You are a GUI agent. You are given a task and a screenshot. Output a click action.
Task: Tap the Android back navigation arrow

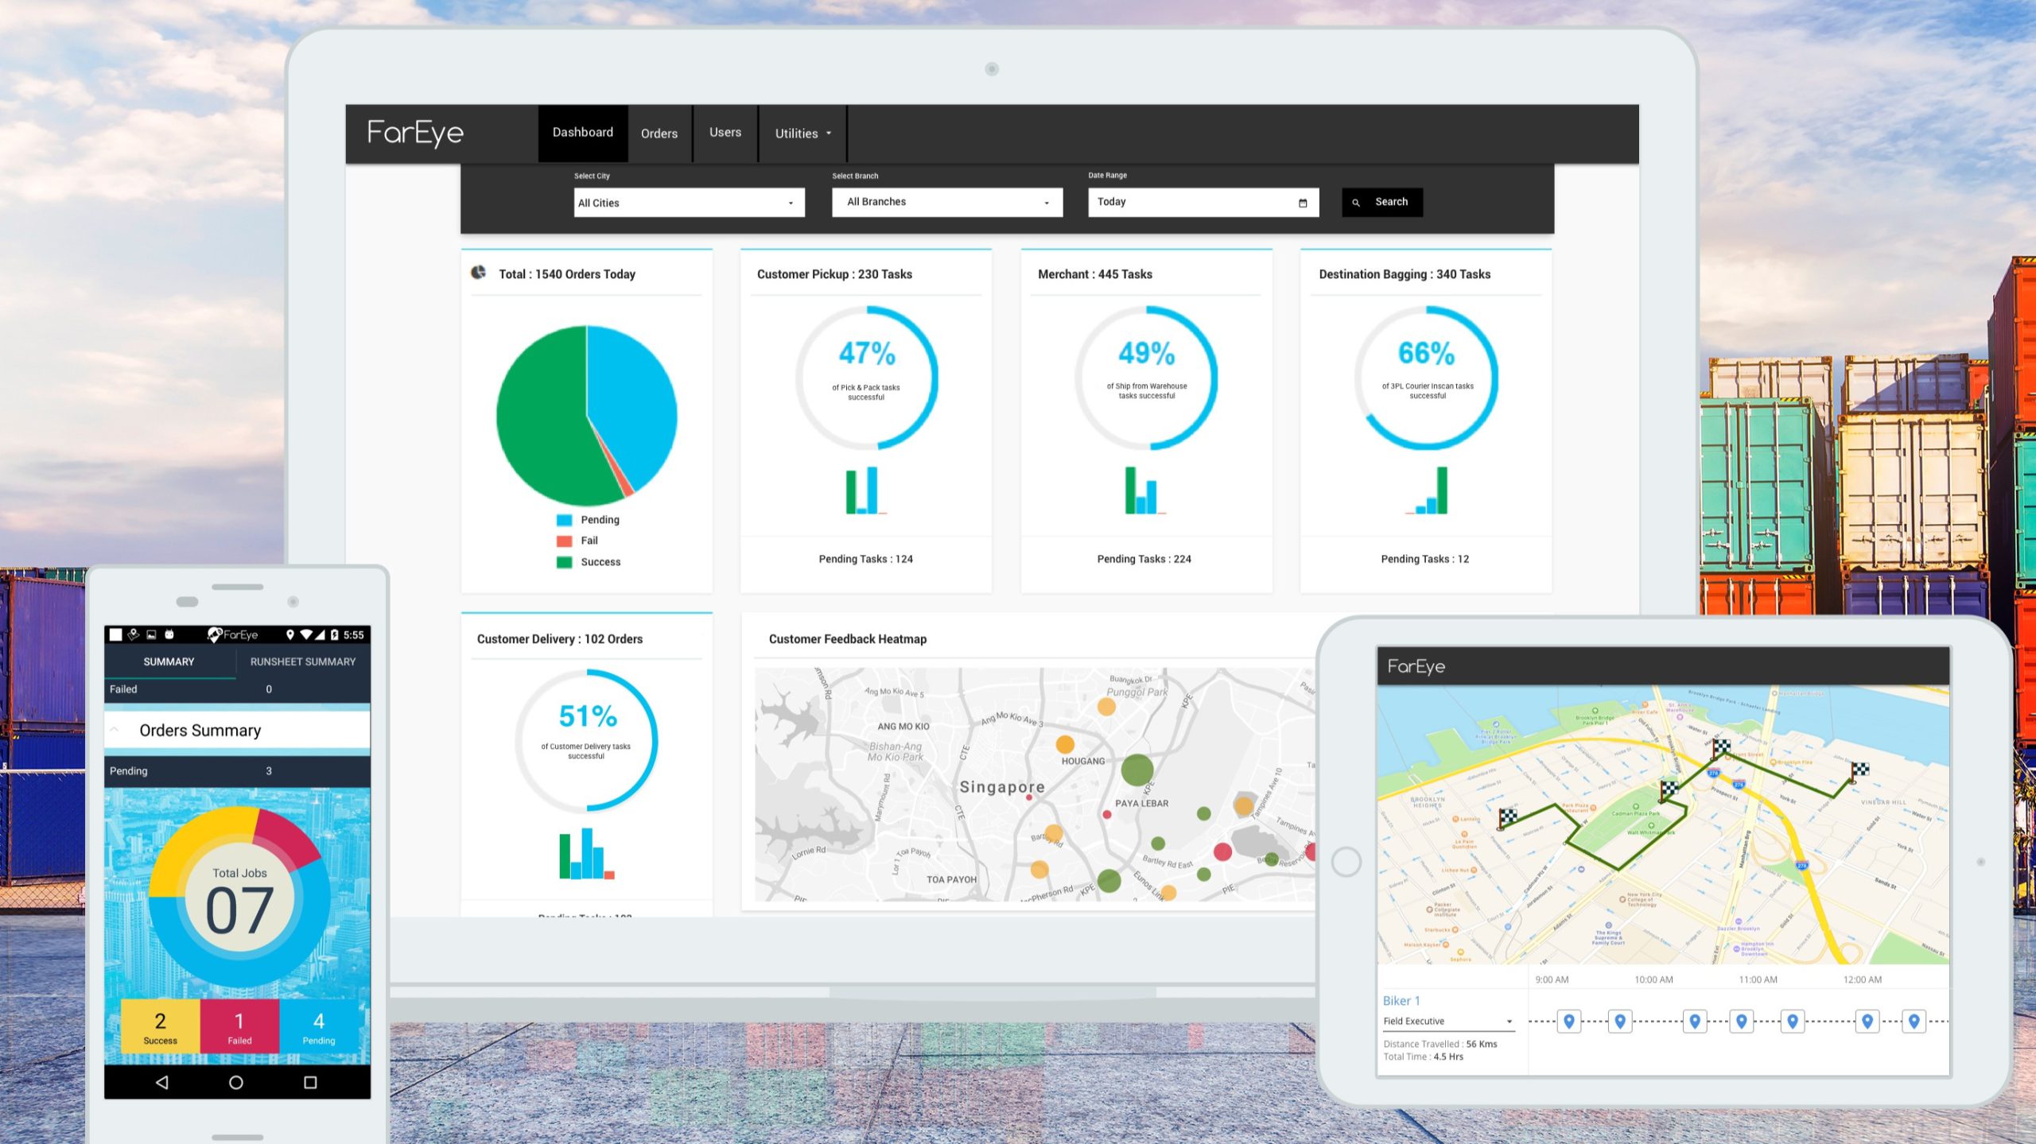pos(162,1082)
